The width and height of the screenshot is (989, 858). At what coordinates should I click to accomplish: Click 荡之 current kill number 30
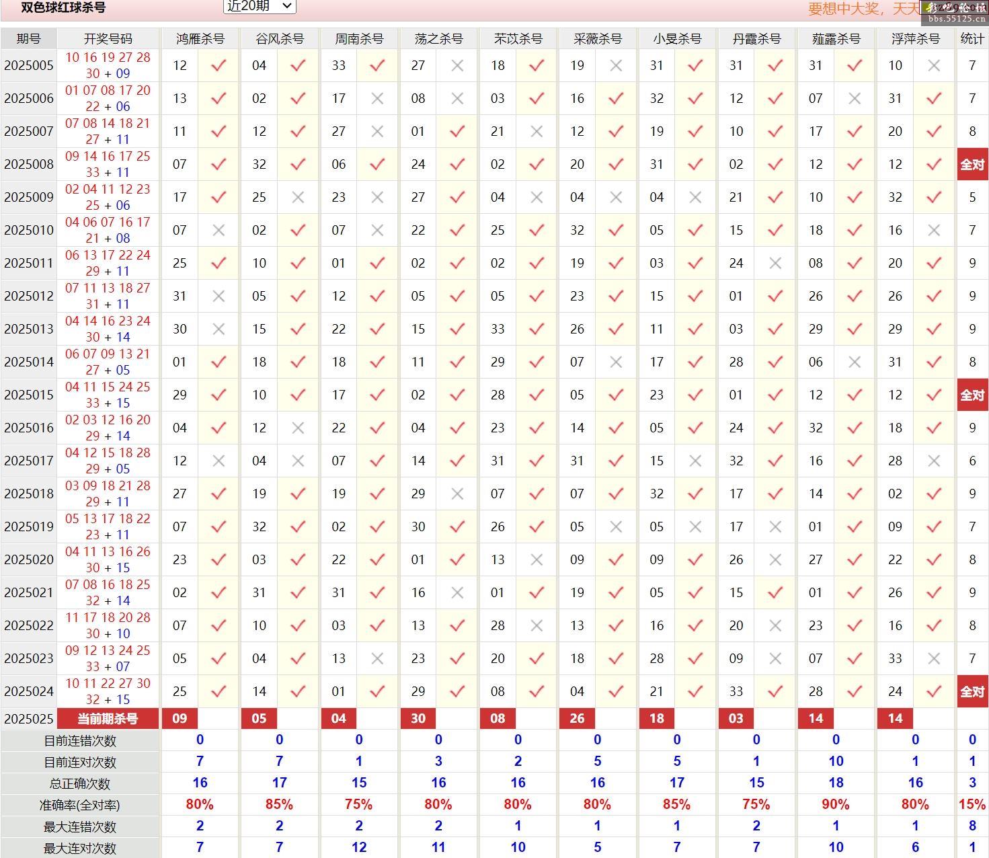pyautogui.click(x=418, y=719)
